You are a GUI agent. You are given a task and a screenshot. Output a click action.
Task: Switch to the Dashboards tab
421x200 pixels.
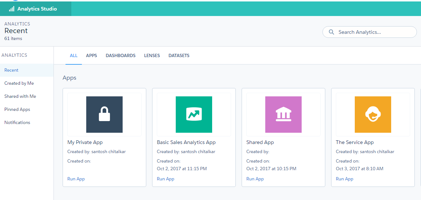120,56
